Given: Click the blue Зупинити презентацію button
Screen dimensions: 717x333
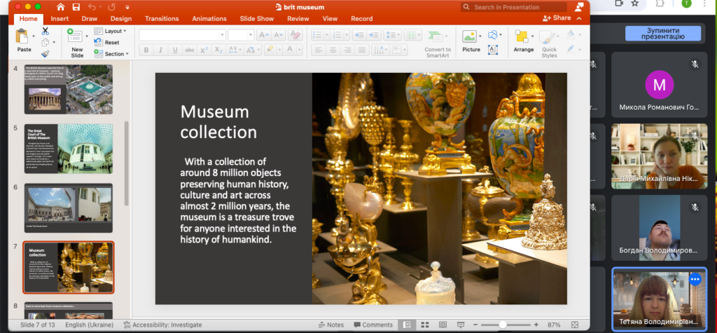Looking at the screenshot, I should pyautogui.click(x=662, y=33).
